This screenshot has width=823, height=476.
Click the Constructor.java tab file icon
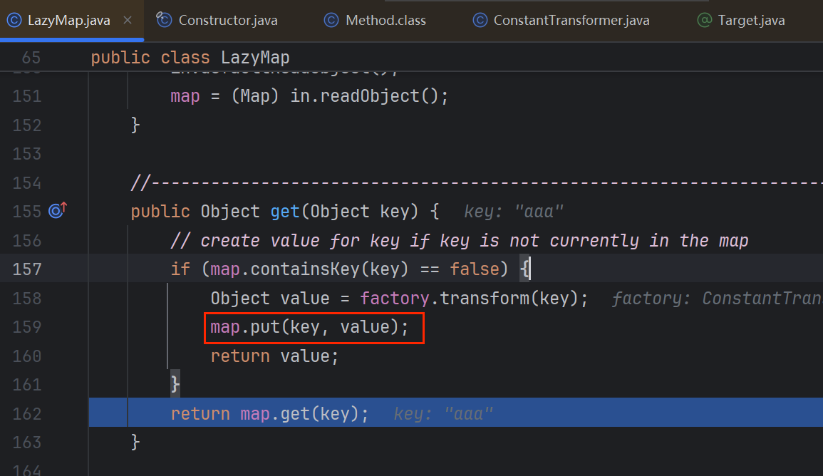pos(165,20)
